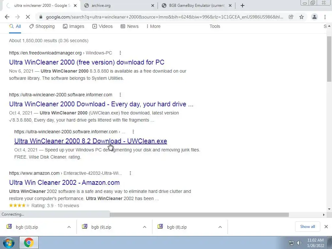Open the Chrome profile avatar
The image size is (332, 249).
coord(314,17)
